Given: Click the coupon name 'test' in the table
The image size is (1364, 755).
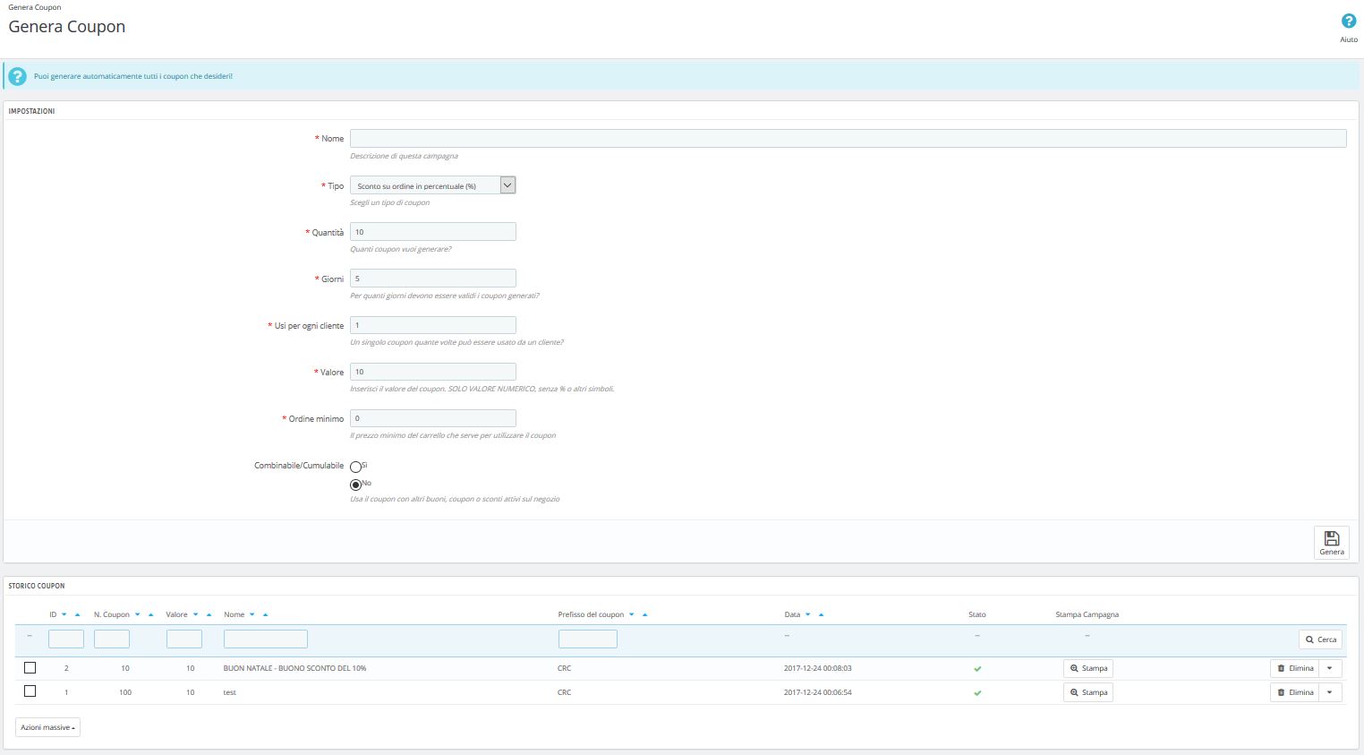Looking at the screenshot, I should point(230,692).
